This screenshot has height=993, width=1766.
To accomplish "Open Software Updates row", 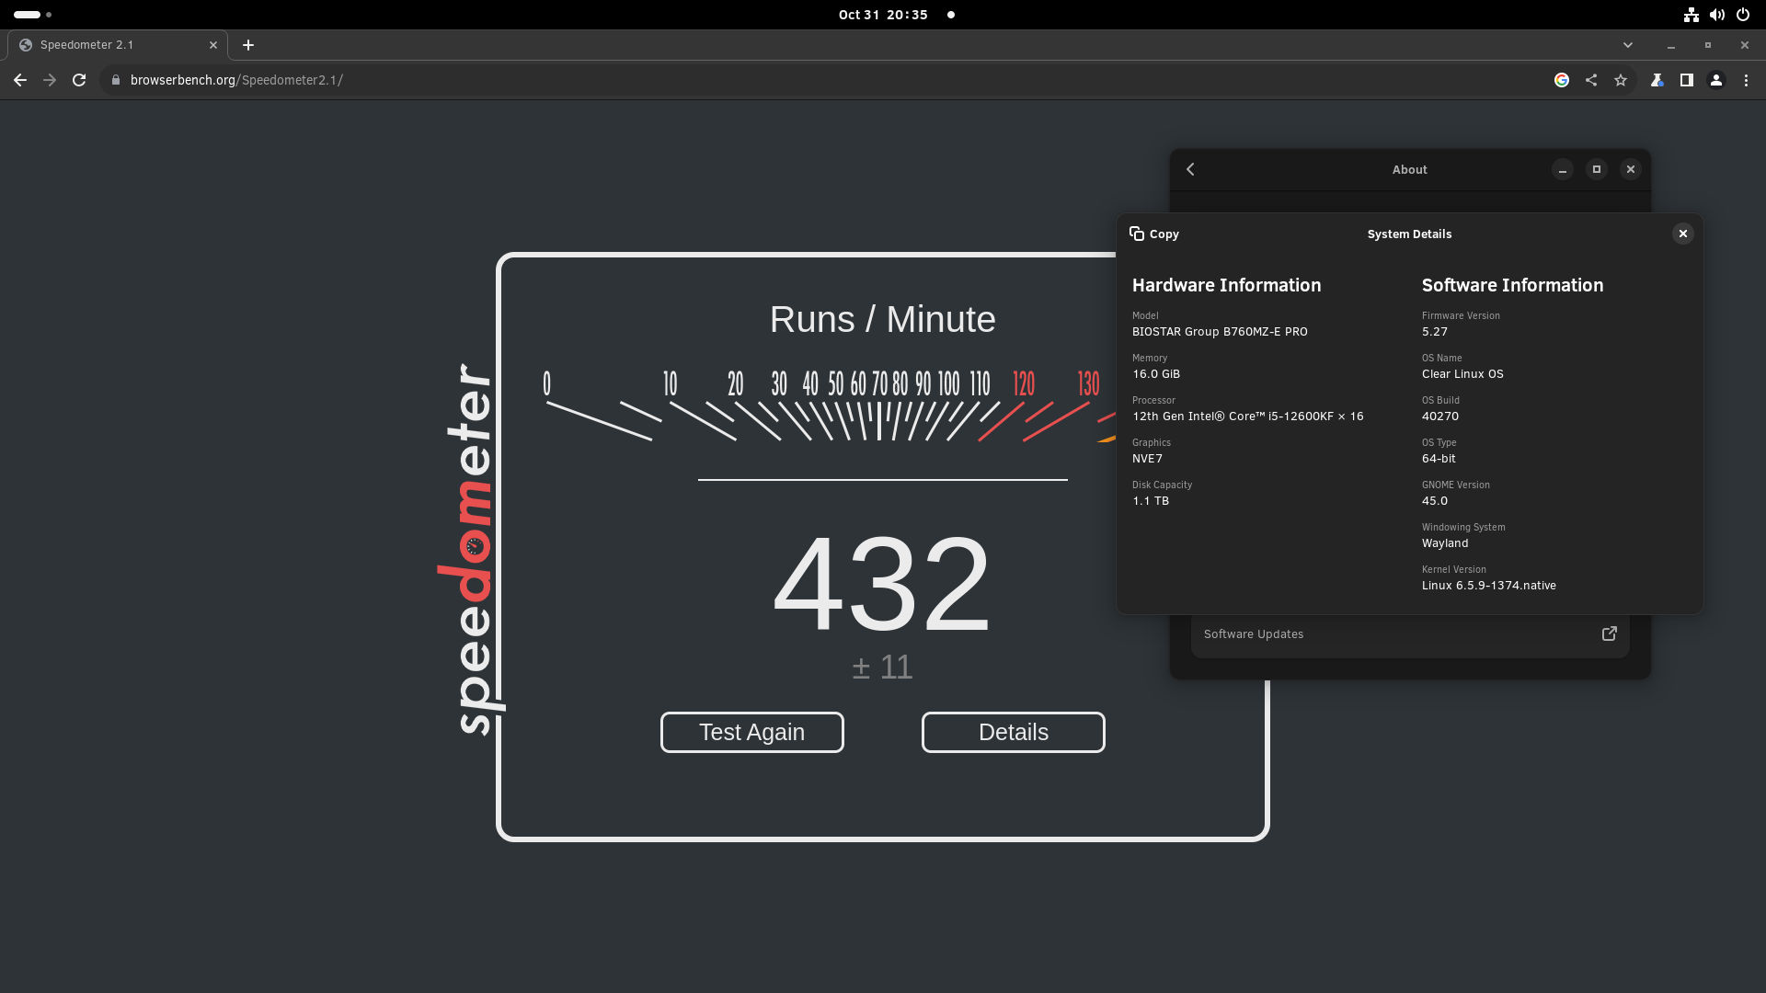I will pos(1410,634).
